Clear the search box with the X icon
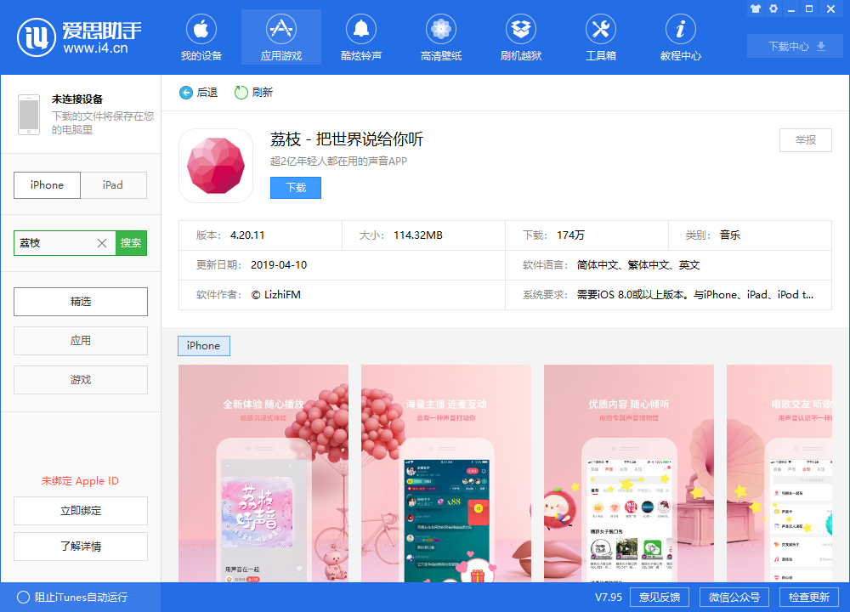The image size is (850, 612). tap(102, 243)
